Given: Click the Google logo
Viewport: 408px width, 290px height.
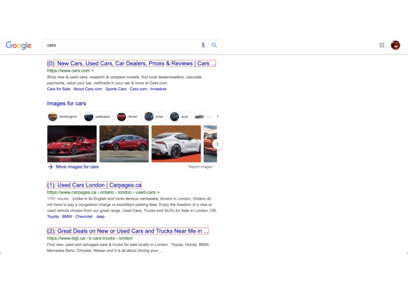Looking at the screenshot, I should coord(18,45).
